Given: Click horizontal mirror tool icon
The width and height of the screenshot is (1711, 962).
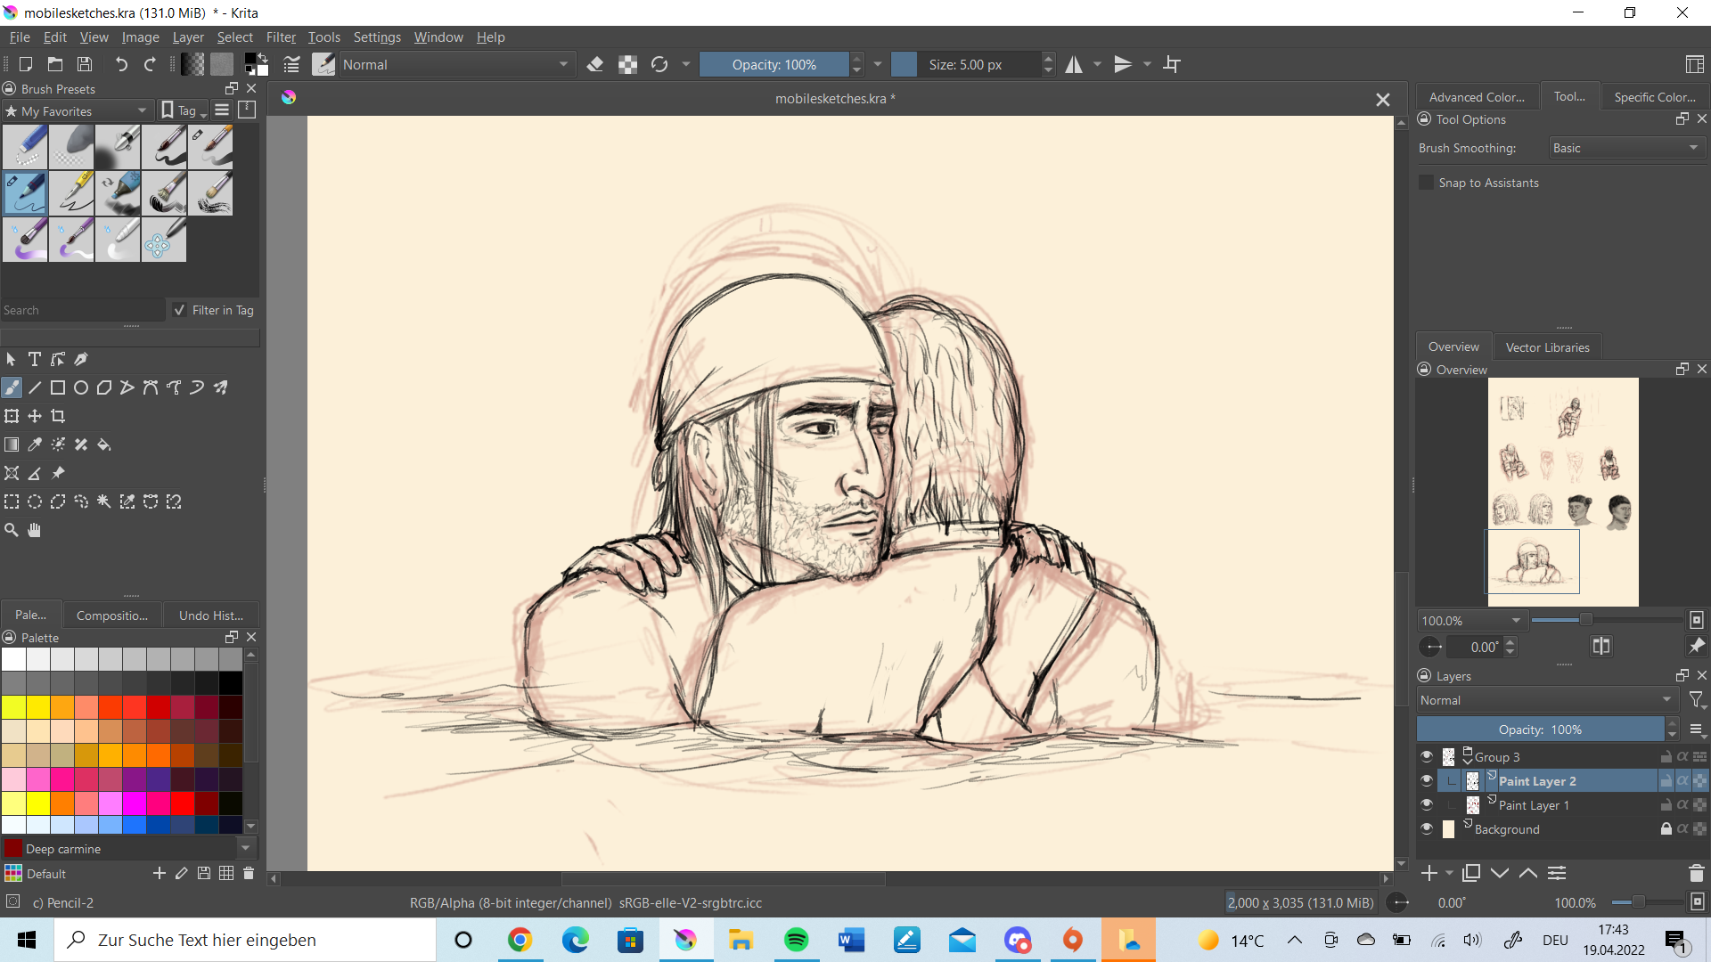Looking at the screenshot, I should [x=1074, y=64].
